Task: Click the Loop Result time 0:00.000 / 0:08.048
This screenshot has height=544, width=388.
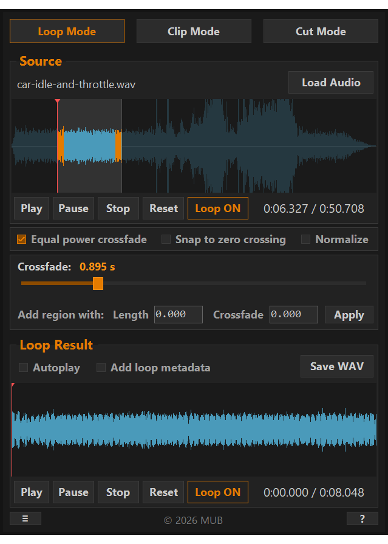Action: (x=314, y=492)
